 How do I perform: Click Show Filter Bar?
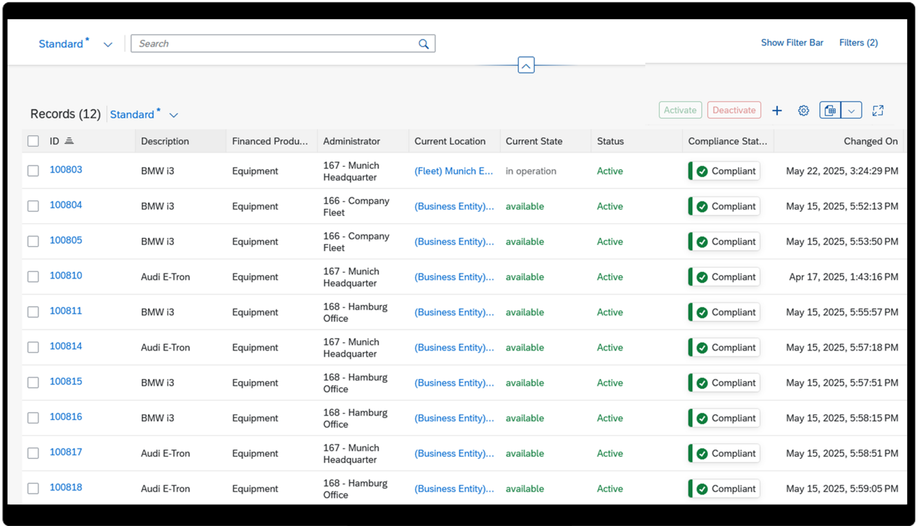(x=792, y=43)
